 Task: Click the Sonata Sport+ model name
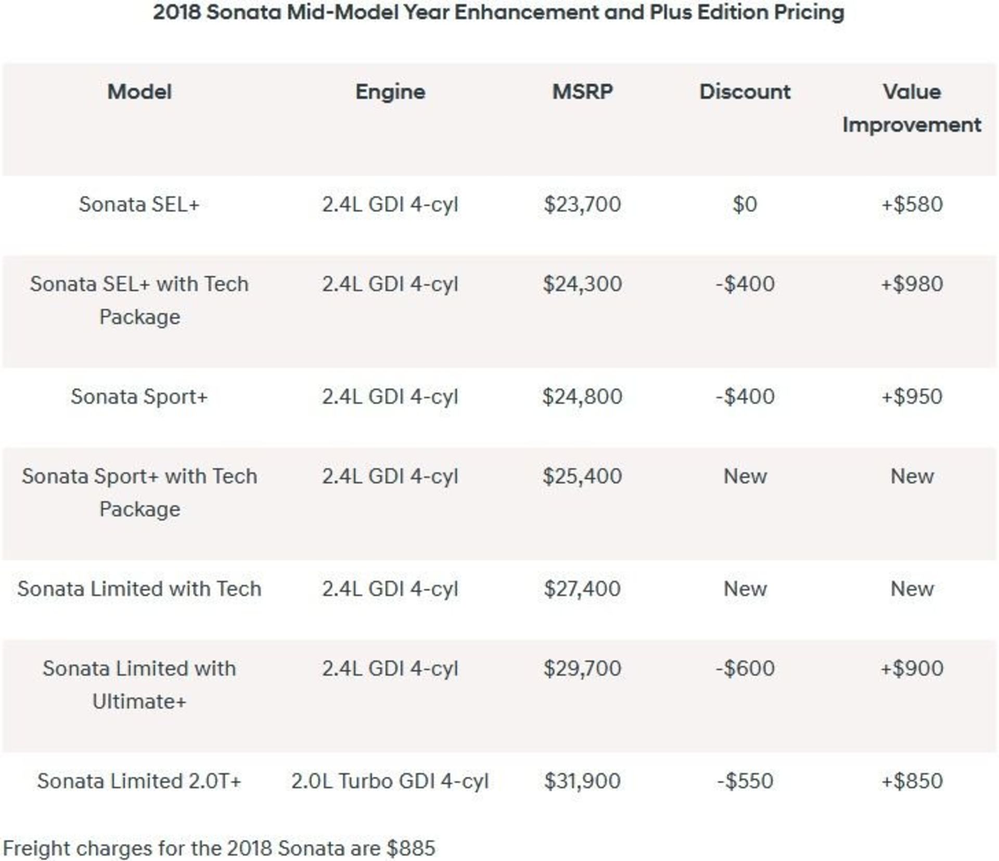[x=139, y=397]
